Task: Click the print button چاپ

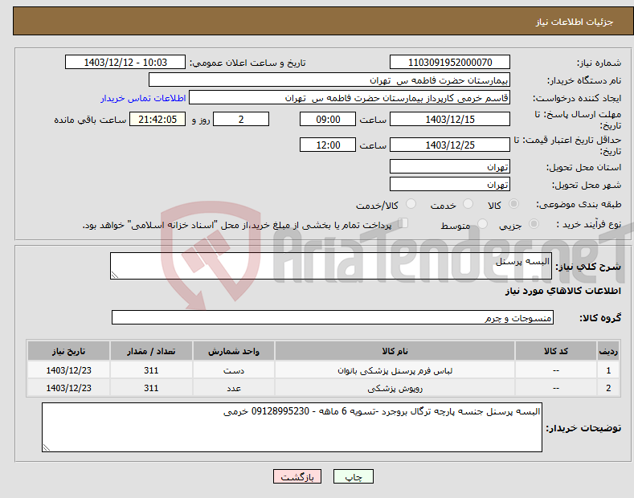Action: pos(354,476)
